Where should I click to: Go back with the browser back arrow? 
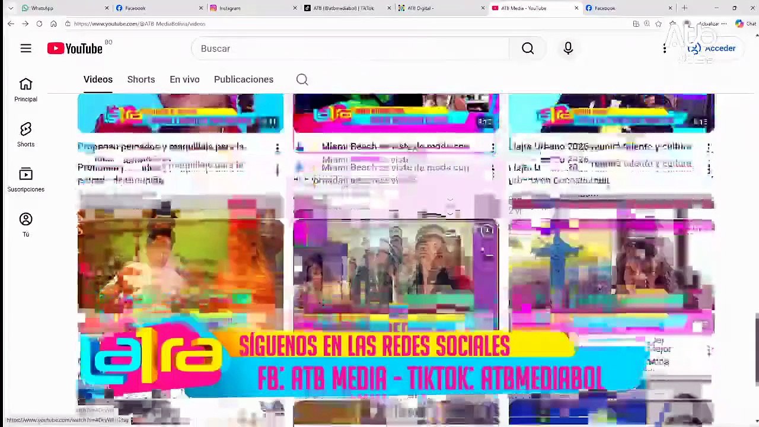[11, 24]
